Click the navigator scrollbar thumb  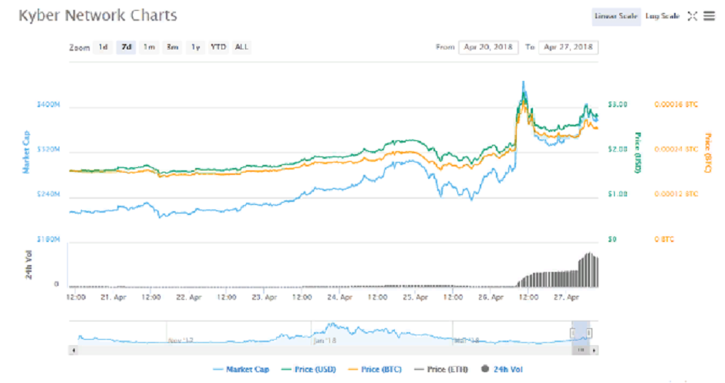click(x=582, y=350)
